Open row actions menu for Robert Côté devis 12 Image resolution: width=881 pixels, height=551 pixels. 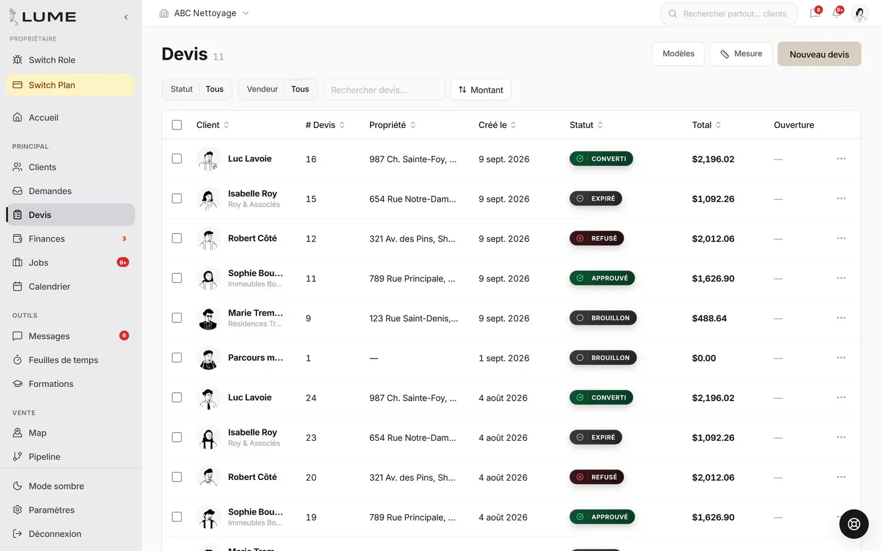pyautogui.click(x=841, y=238)
